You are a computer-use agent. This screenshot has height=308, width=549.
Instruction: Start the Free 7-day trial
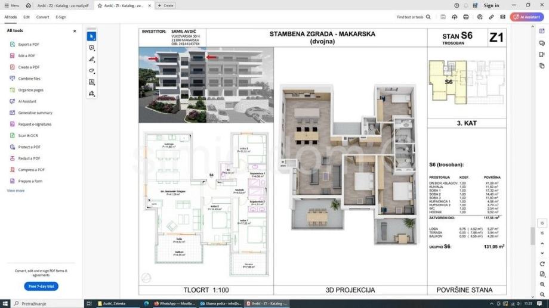(x=41, y=287)
